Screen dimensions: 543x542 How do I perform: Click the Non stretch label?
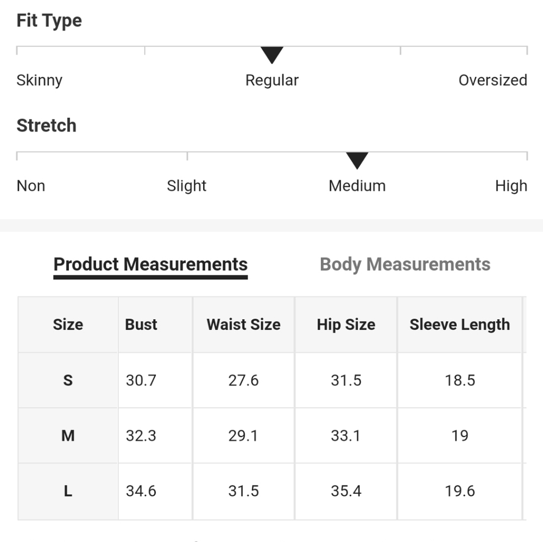click(x=31, y=186)
